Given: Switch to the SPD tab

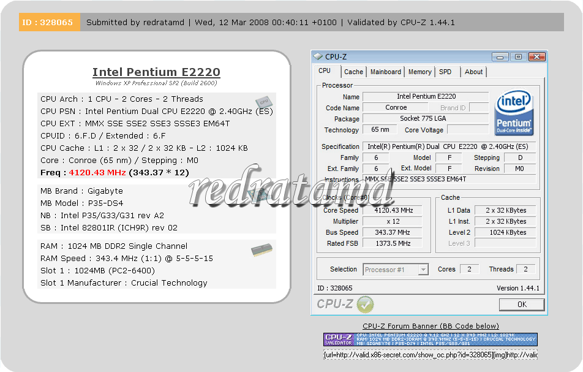Looking at the screenshot, I should [x=445, y=72].
